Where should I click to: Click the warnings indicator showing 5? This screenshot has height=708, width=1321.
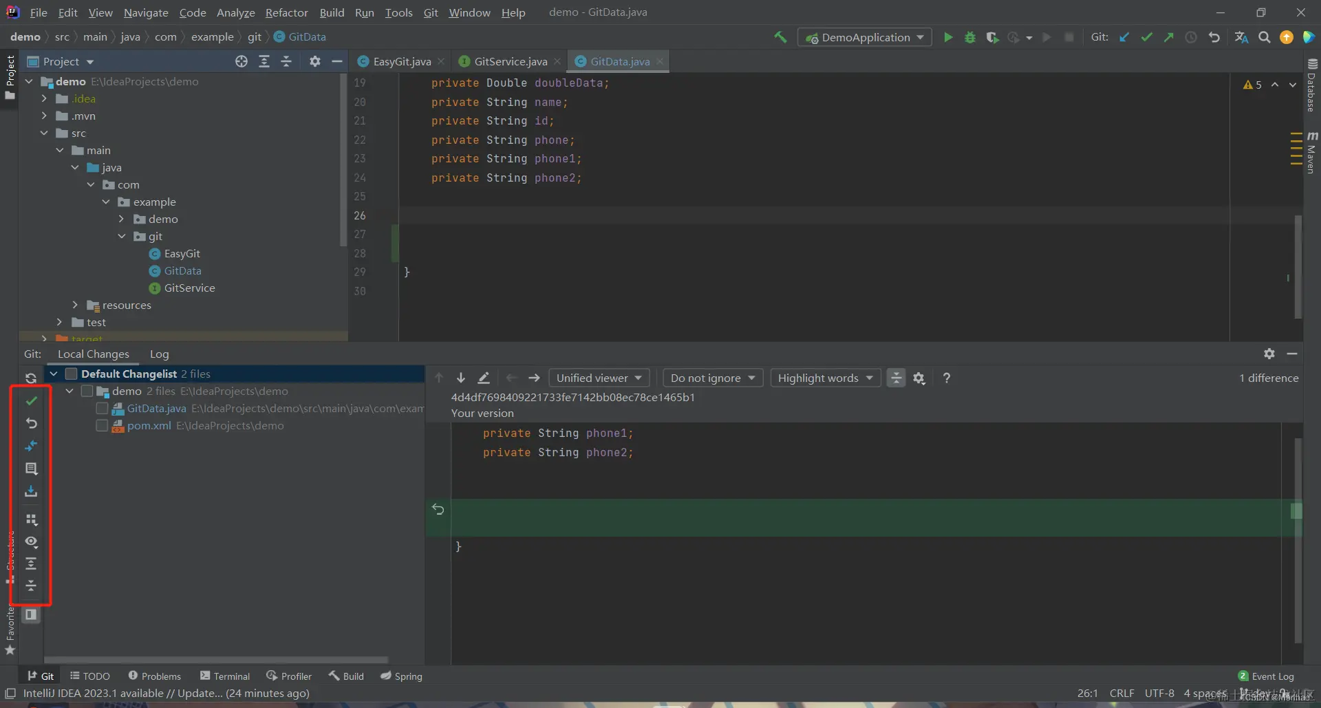[1252, 85]
